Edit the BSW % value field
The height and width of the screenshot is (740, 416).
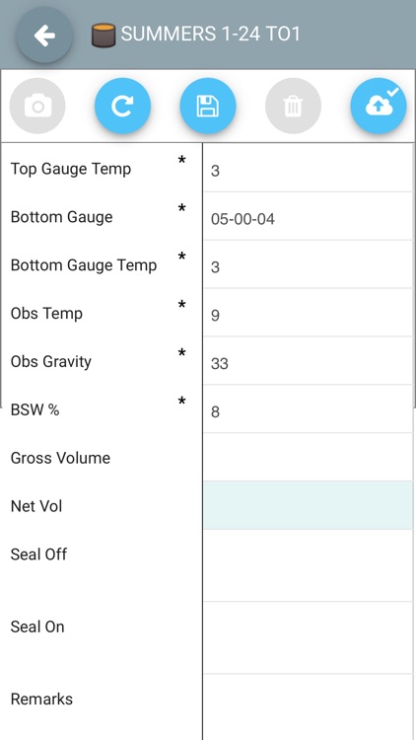[308, 409]
